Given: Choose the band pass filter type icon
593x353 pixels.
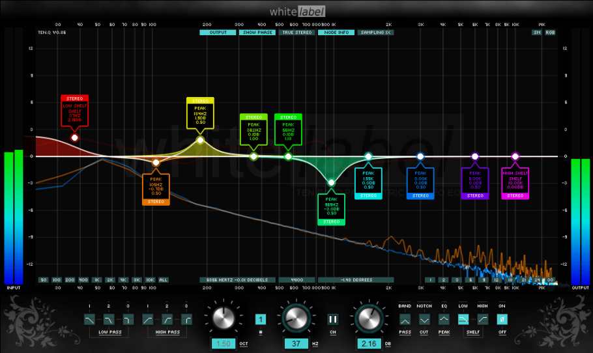Looking at the screenshot, I should click(x=405, y=320).
